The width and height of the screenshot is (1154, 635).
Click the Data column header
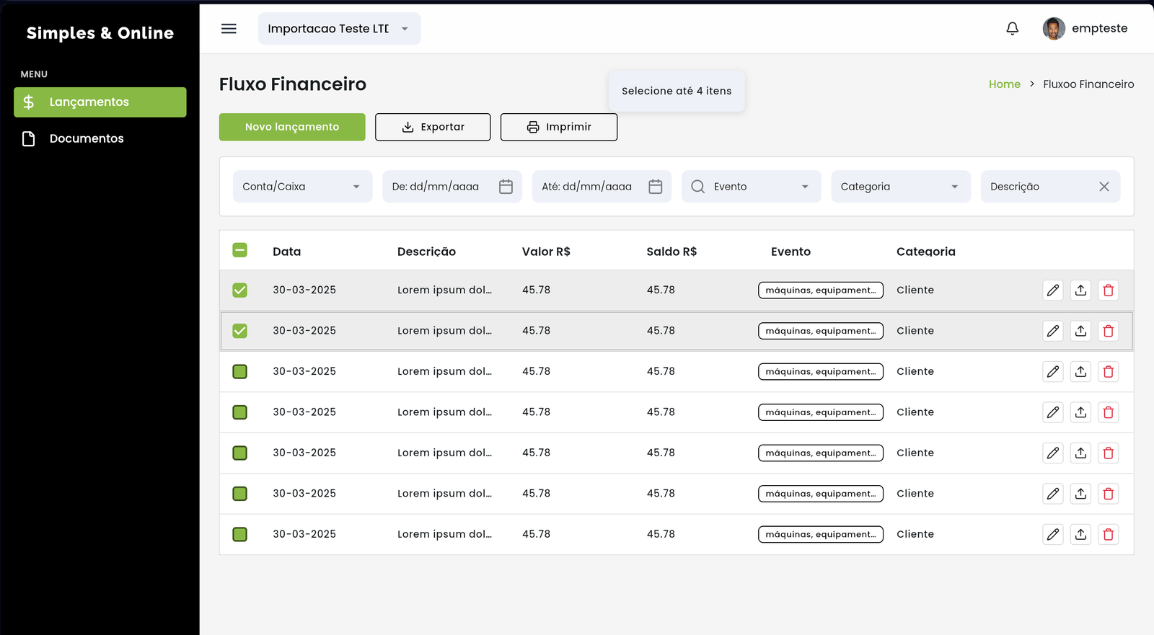pos(287,252)
